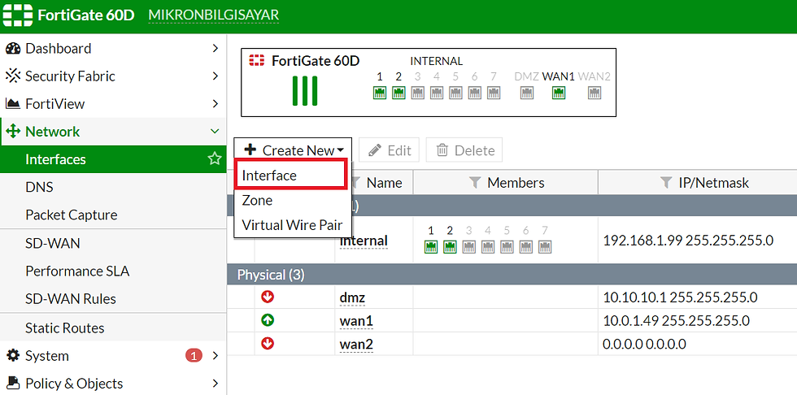
Task: Select the wan2 interface name
Action: click(356, 345)
